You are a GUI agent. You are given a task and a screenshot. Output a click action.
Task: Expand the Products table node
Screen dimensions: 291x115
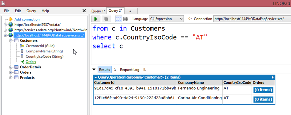(11, 78)
